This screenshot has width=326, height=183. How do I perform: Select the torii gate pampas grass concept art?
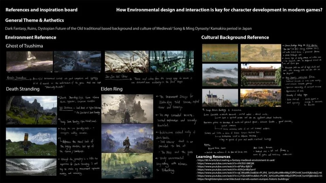click(127, 62)
